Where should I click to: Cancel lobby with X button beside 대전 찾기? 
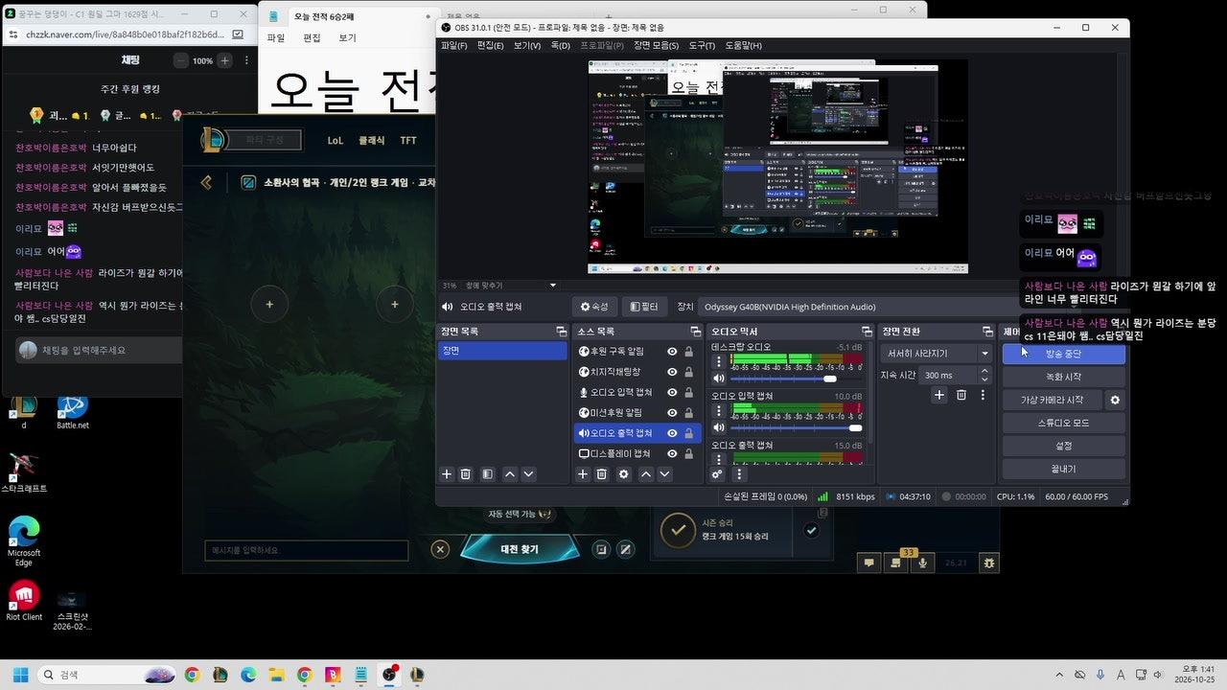(x=440, y=549)
